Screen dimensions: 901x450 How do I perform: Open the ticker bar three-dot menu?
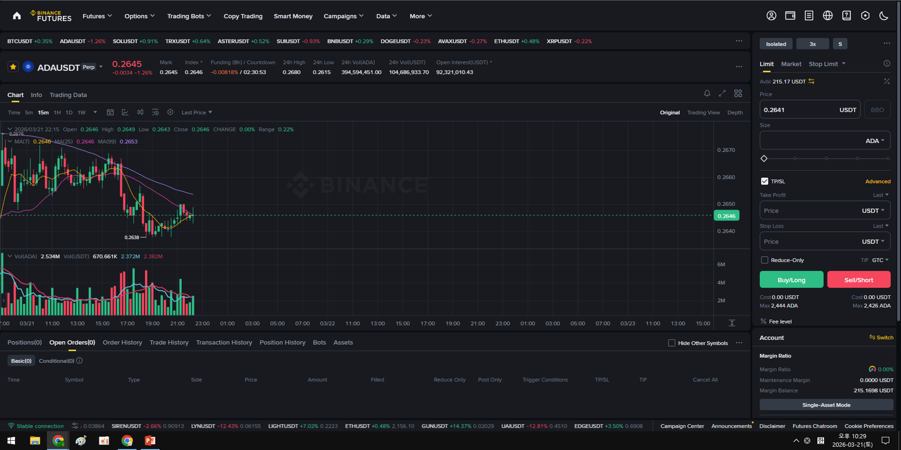(739, 41)
